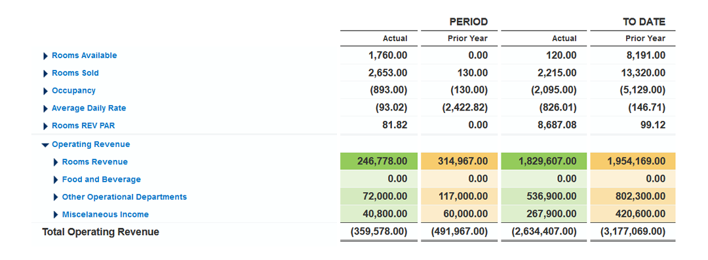Select the 1,829,607.00 to-date actual cell
Viewport: 708px width, 260px height.
pyautogui.click(x=544, y=161)
